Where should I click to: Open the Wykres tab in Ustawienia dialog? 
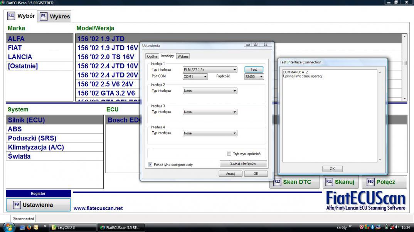(x=183, y=56)
